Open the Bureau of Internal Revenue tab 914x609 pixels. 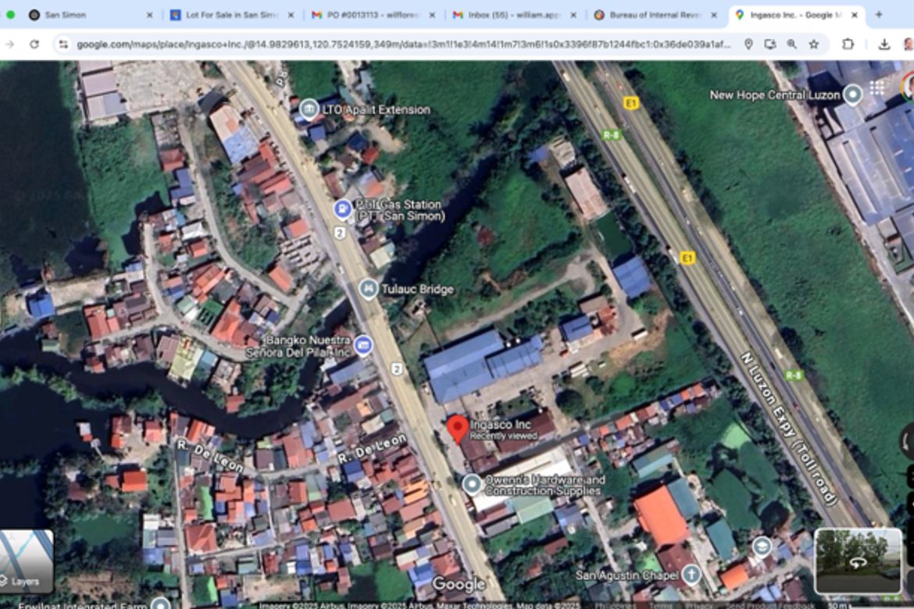coord(654,15)
